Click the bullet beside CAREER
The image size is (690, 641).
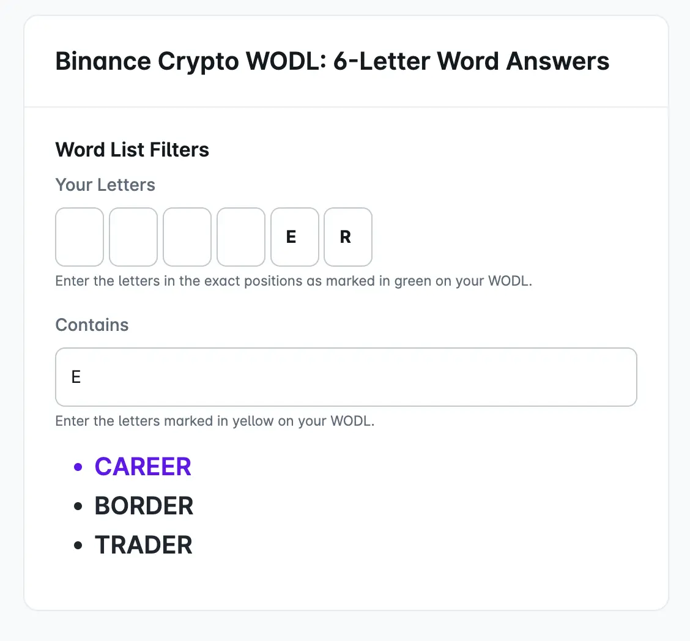78,467
